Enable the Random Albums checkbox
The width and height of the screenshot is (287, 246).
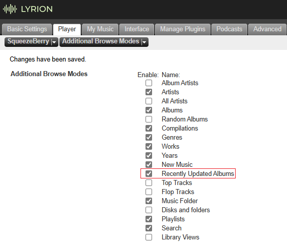pos(149,119)
